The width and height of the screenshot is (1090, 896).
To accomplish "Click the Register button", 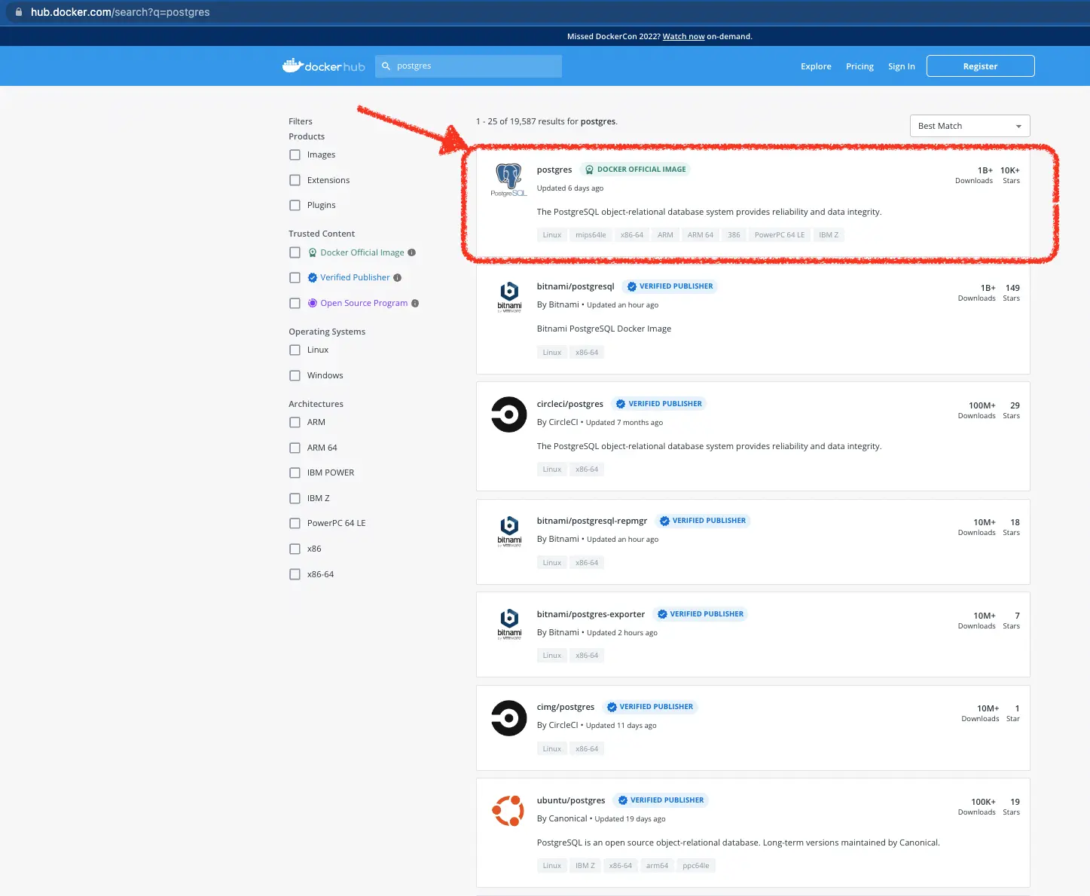I will (x=980, y=66).
